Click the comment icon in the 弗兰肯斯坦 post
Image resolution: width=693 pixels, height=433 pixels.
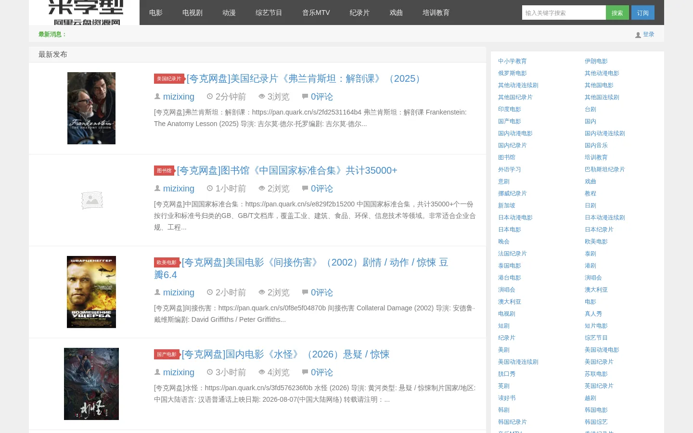305,97
